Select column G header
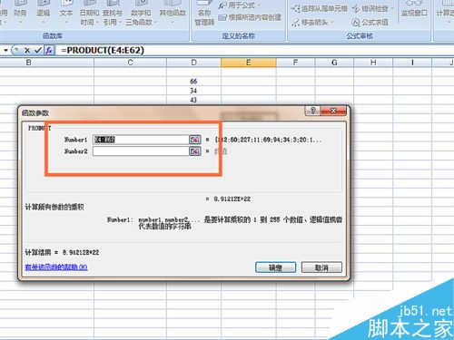 tap(334, 63)
